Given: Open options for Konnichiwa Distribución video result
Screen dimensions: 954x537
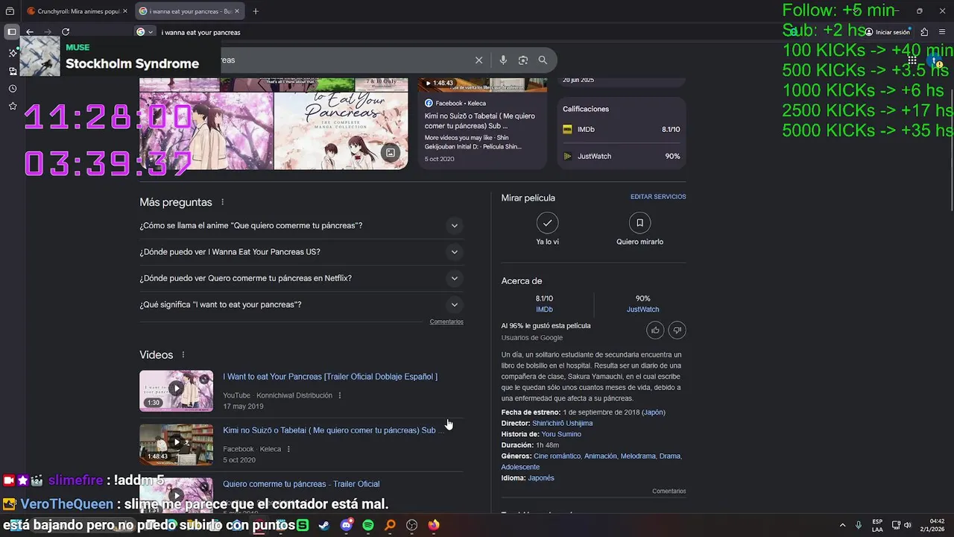Looking at the screenshot, I should coord(340,395).
